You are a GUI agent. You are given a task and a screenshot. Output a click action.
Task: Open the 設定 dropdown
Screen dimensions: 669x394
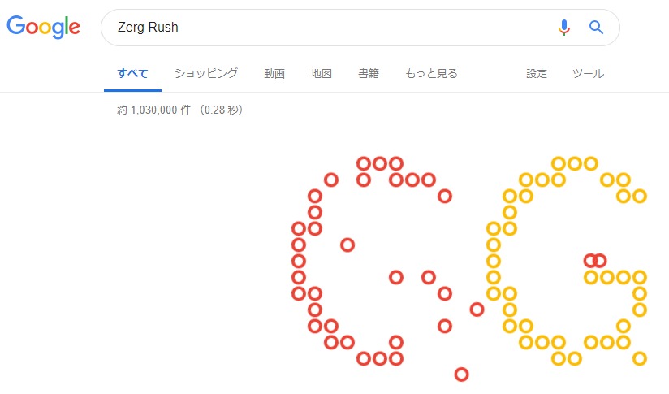537,73
